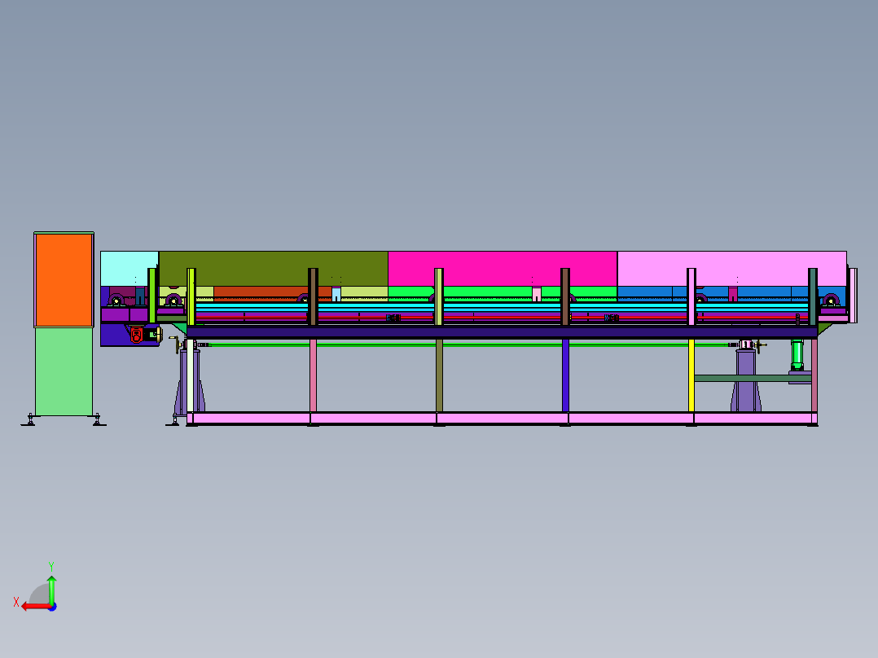Select the orange control cabinet door panel
This screenshot has height=658, width=878.
(64, 280)
